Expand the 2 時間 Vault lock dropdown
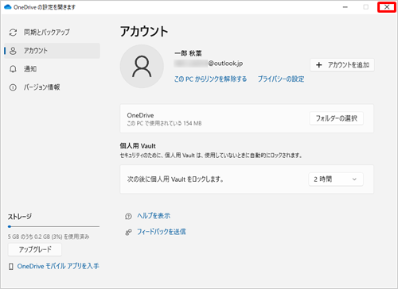The image size is (398, 289). [x=336, y=179]
